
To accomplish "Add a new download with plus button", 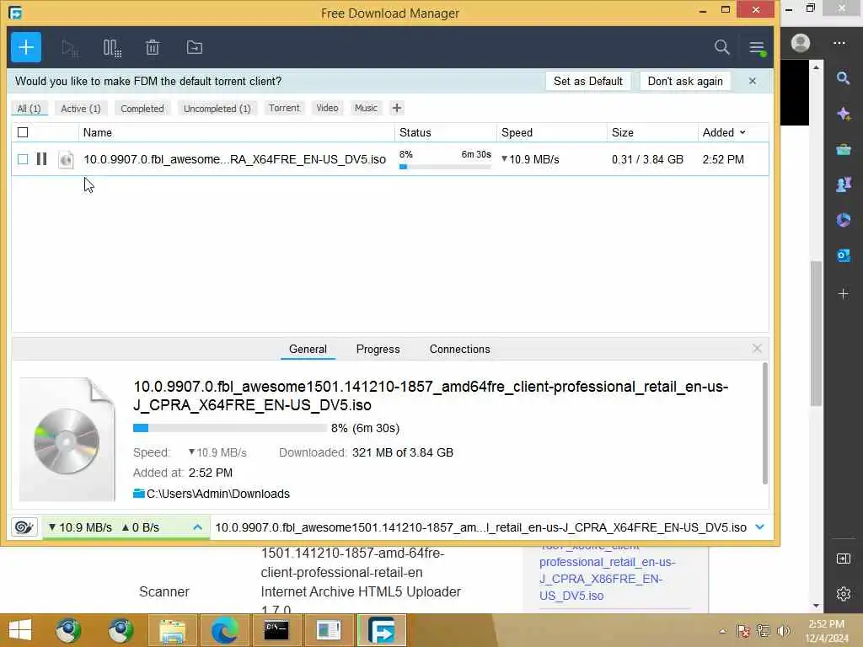I will pyautogui.click(x=26, y=47).
